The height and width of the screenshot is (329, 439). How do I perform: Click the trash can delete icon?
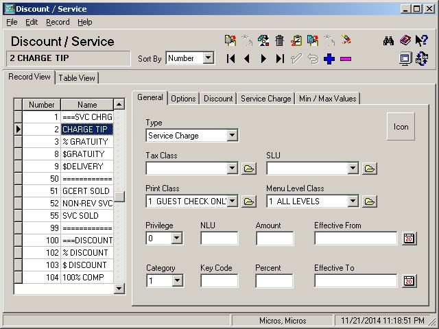pyautogui.click(x=279, y=40)
